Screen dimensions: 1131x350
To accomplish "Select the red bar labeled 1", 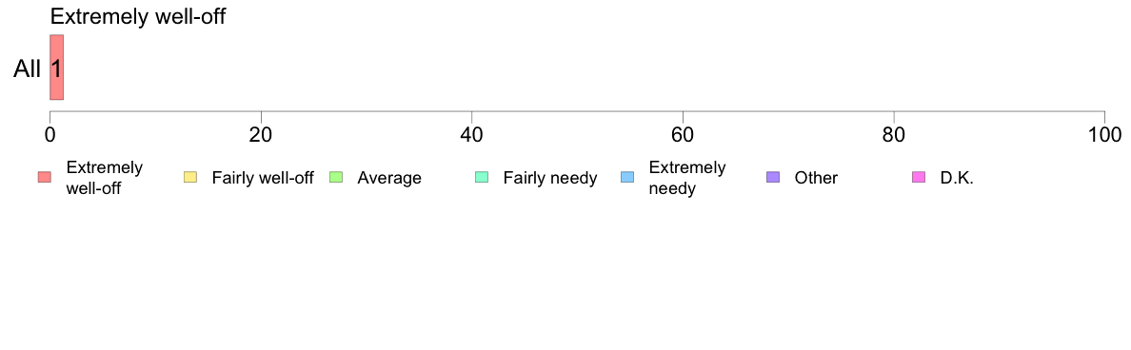I will point(56,68).
